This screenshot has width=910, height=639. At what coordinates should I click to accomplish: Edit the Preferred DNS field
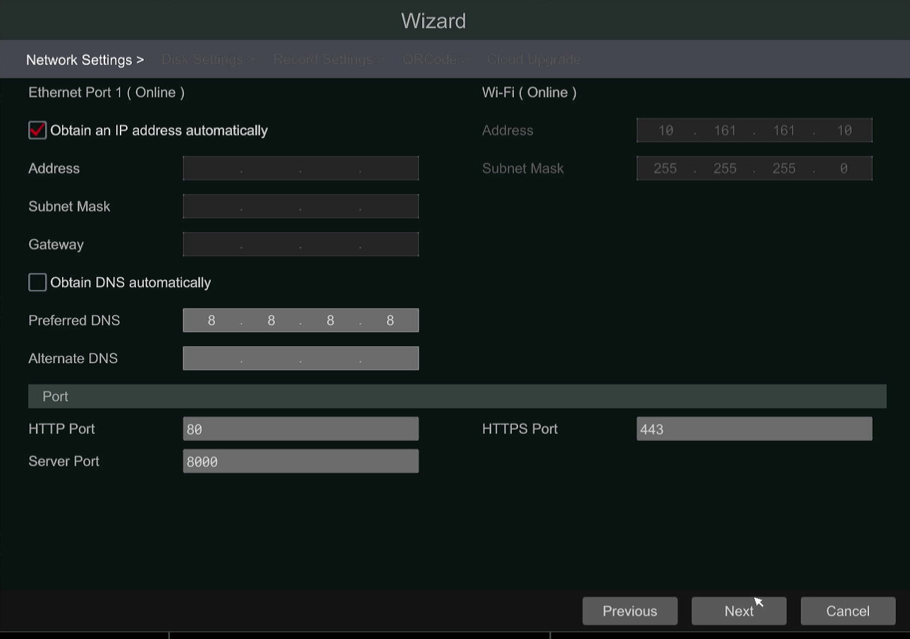point(301,320)
